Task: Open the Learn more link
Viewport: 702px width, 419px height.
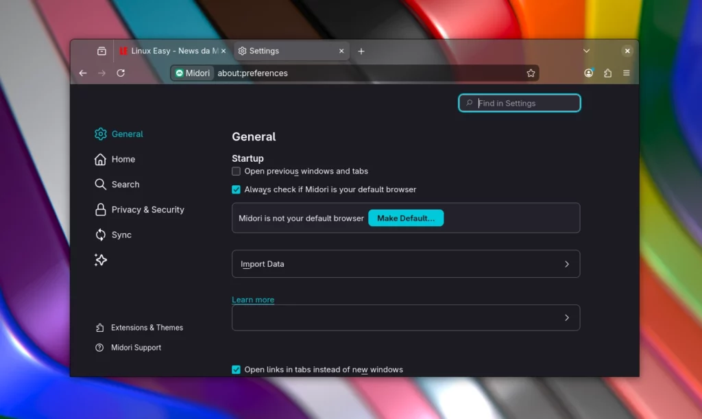Action: click(x=252, y=299)
